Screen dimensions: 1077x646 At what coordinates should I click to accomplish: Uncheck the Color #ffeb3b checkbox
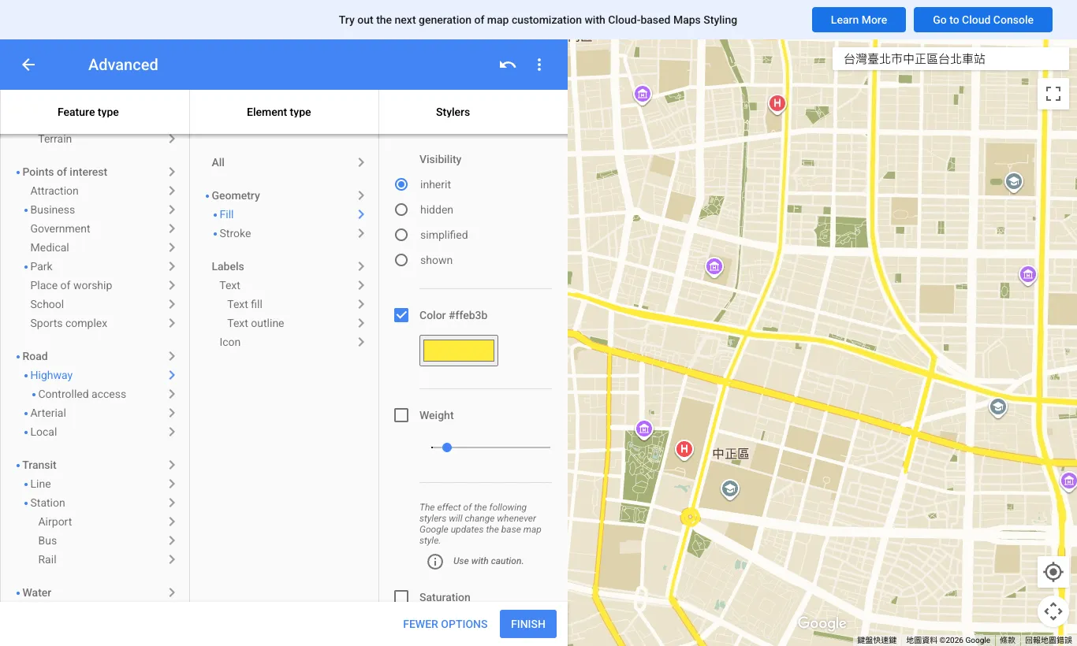401,315
